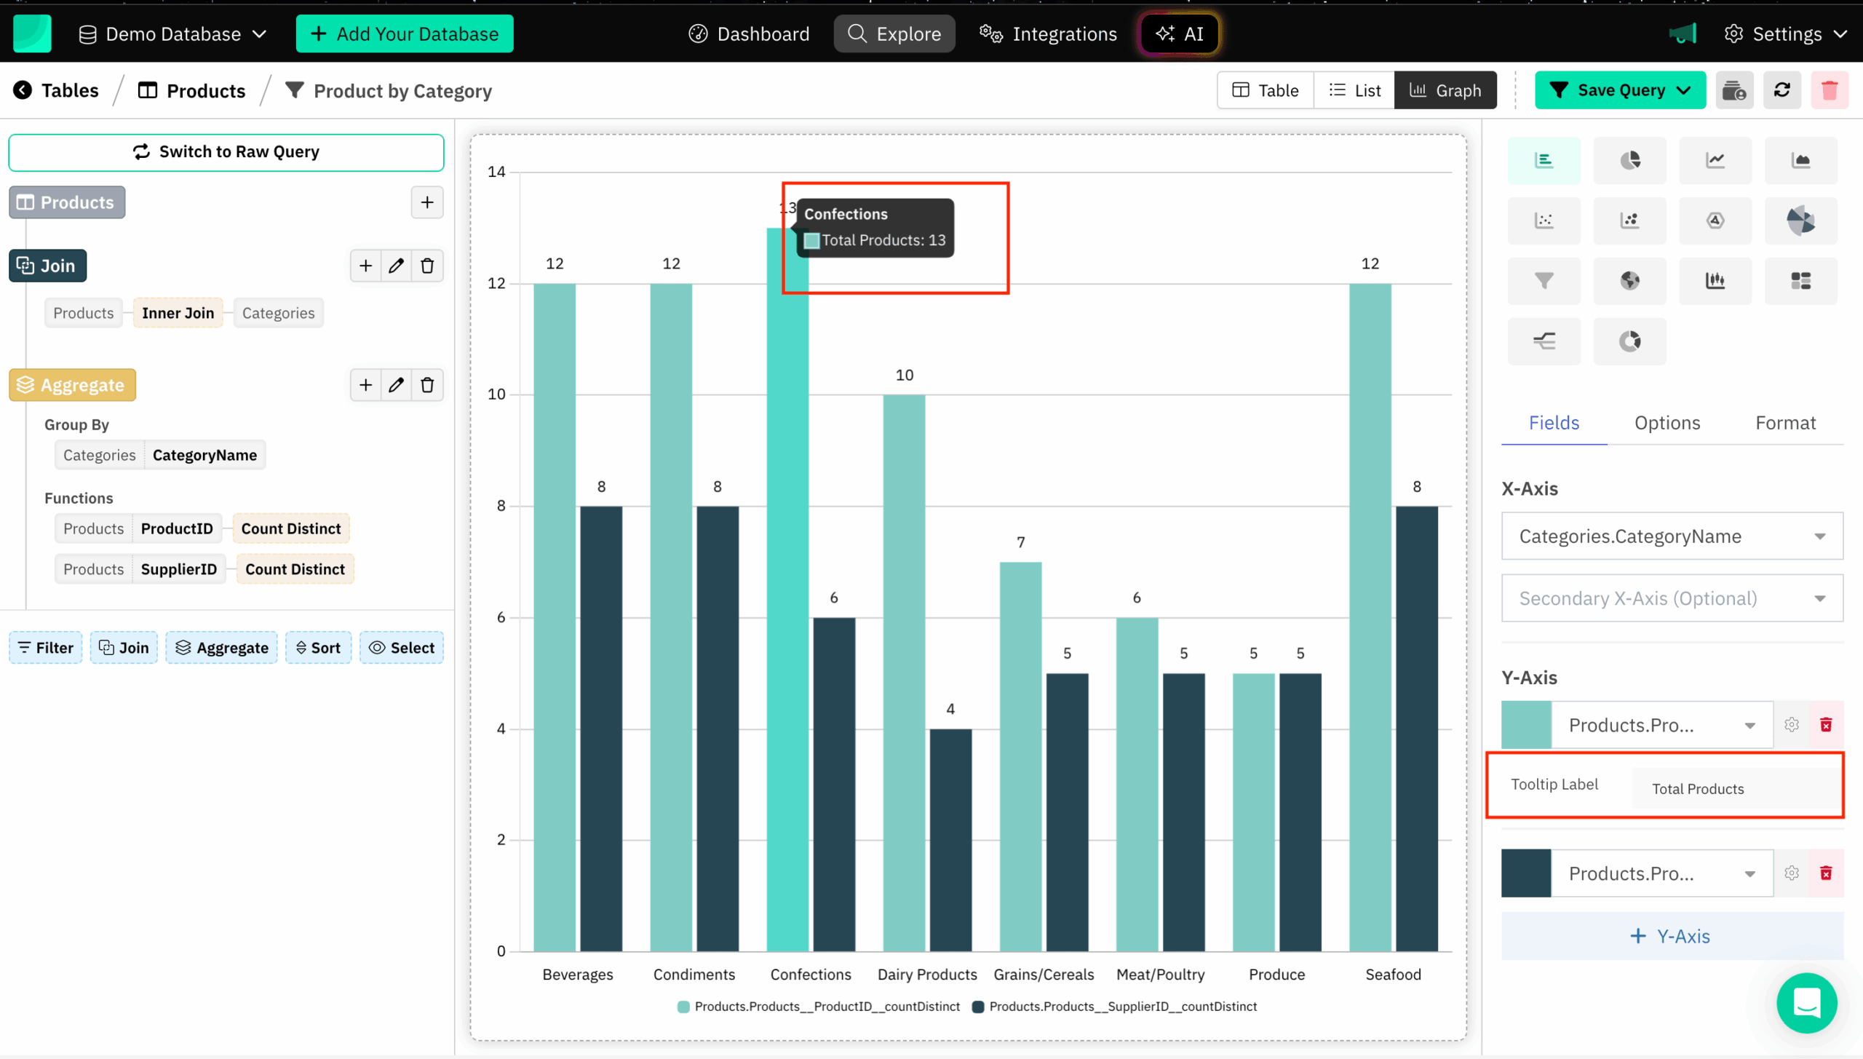The image size is (1863, 1059).
Task: Open the edit pencil on the Join step
Action: pos(396,266)
